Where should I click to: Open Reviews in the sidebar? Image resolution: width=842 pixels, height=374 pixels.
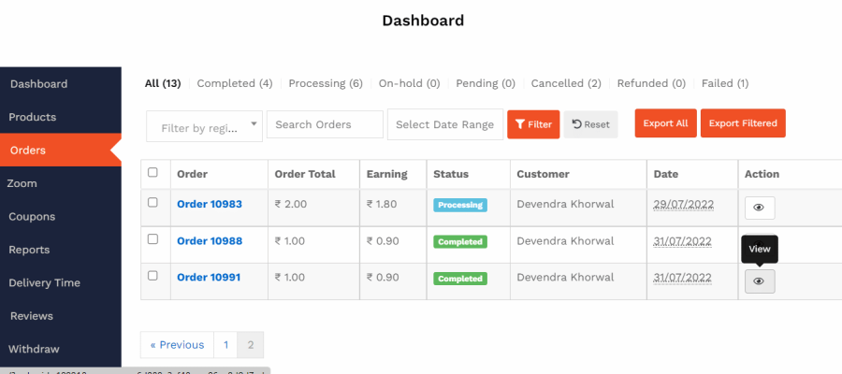coord(61,316)
